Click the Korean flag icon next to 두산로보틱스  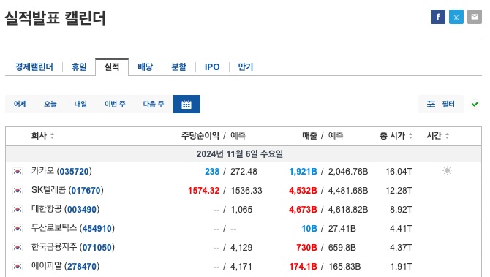tap(18, 229)
